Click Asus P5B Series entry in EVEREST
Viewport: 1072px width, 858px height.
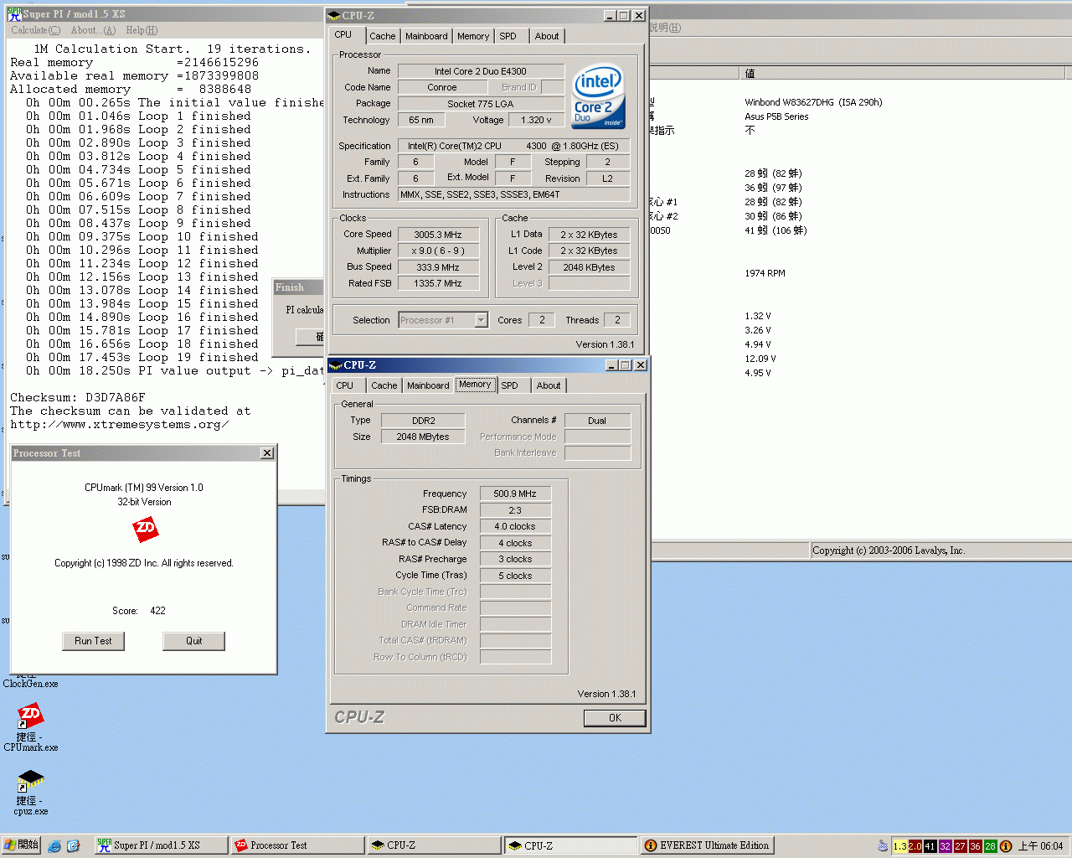point(776,116)
